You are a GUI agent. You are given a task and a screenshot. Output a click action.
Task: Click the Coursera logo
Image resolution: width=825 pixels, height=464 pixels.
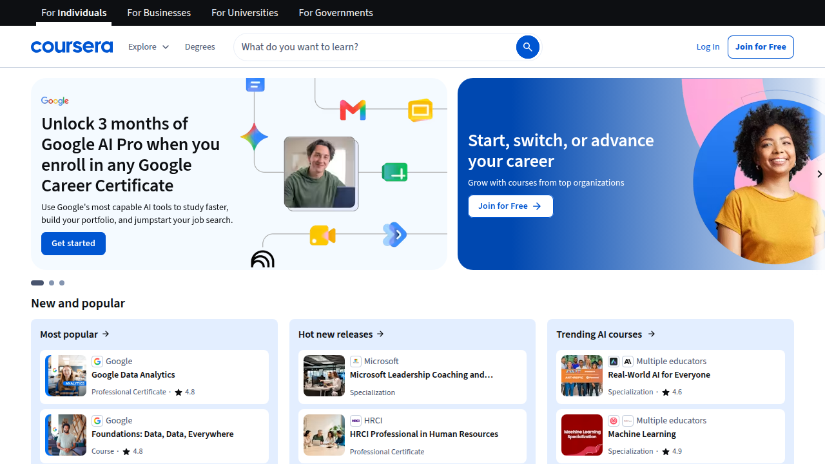72,47
